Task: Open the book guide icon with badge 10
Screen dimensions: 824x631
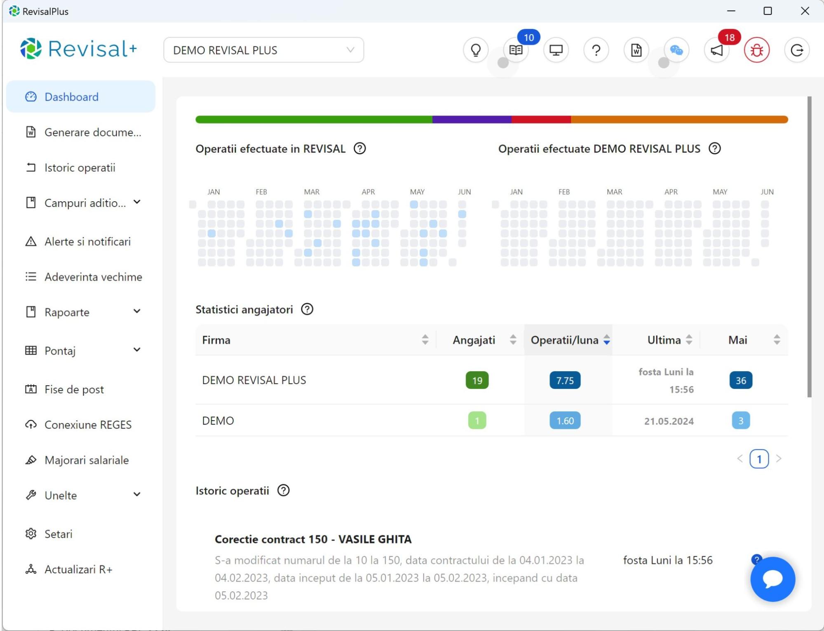Action: (516, 50)
